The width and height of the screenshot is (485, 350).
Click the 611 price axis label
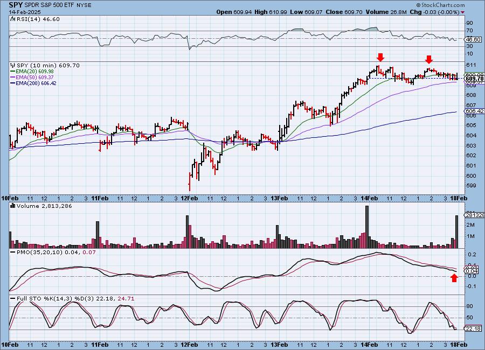(470, 65)
